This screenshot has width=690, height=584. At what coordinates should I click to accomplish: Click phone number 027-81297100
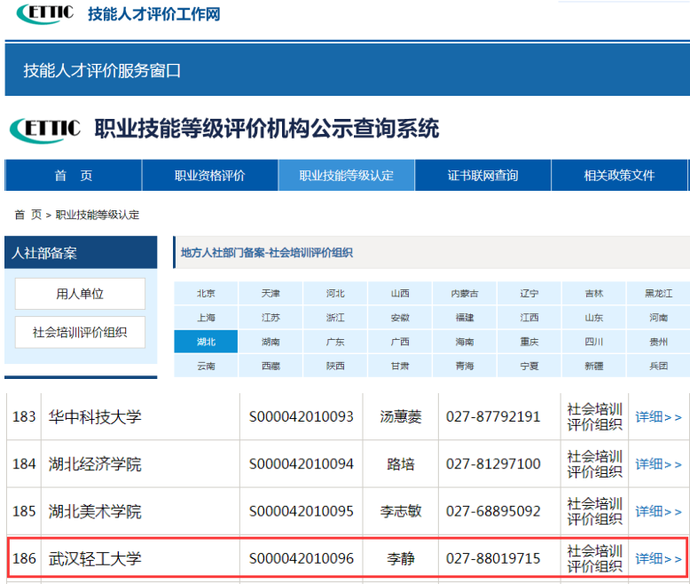coord(493,464)
